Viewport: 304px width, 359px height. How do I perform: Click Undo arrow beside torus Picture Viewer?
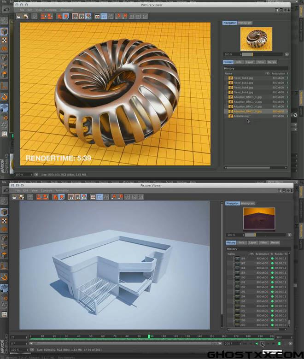6,9
